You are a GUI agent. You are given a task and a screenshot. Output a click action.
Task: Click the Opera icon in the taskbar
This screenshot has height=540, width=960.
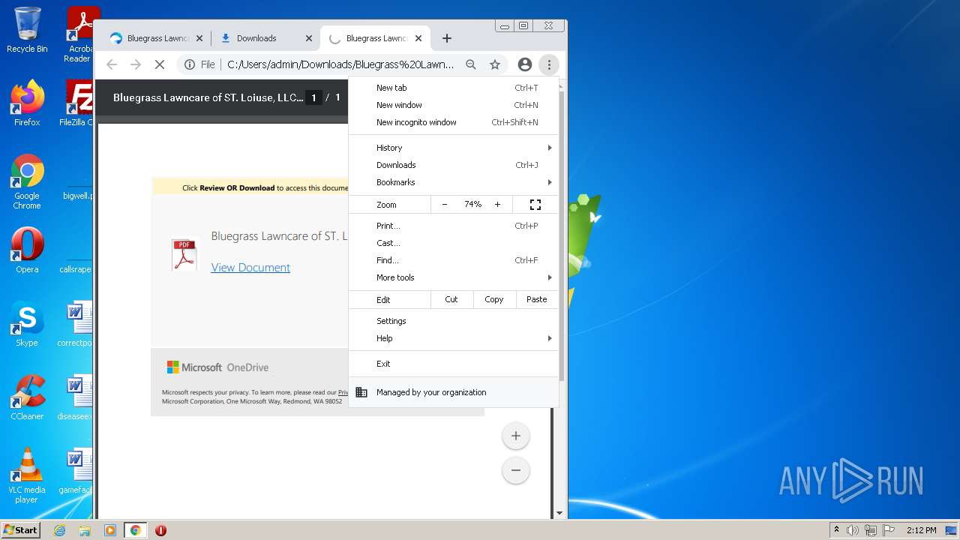tap(160, 530)
